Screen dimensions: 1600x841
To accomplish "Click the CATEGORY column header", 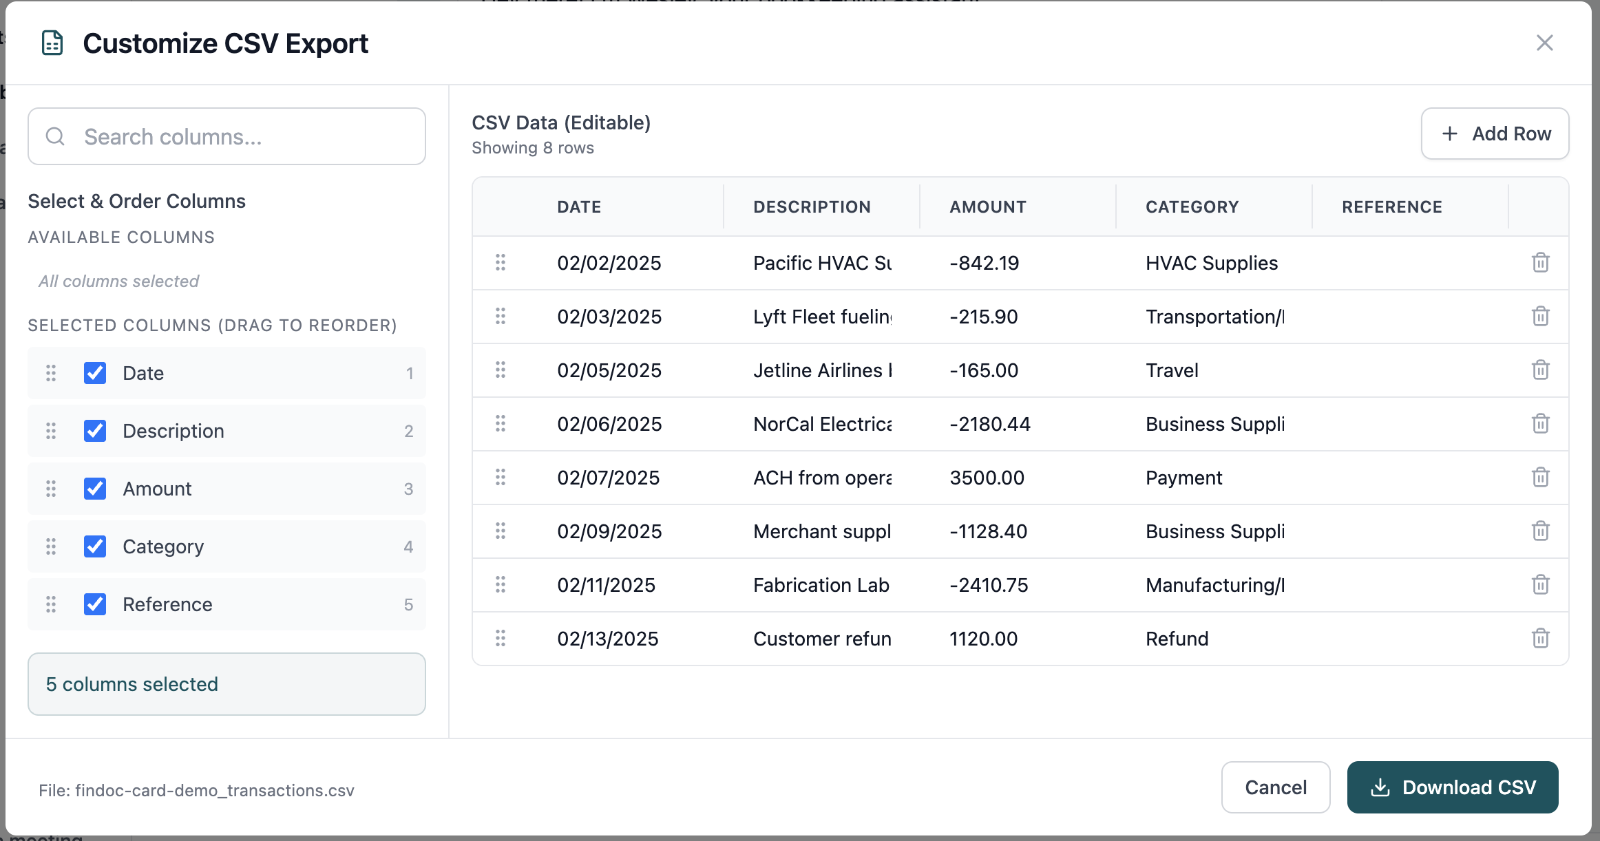I will [x=1192, y=206].
